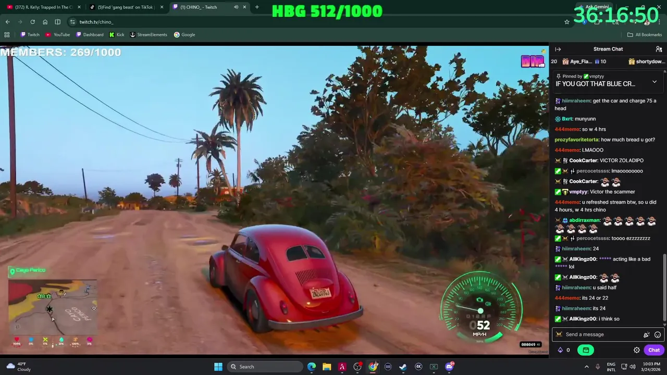Click username Bxrt in chat
Screen dimensions: 667x375
(566, 119)
